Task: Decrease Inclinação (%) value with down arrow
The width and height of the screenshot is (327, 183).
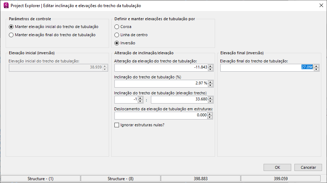Action: pyautogui.click(x=210, y=85)
